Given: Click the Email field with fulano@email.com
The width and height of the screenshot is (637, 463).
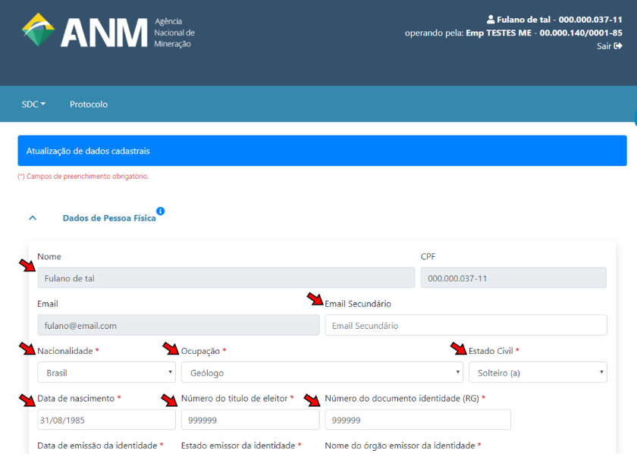Looking at the screenshot, I should click(x=178, y=326).
